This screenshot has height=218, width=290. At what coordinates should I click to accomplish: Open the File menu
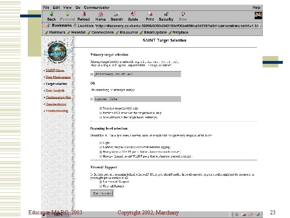46,7
